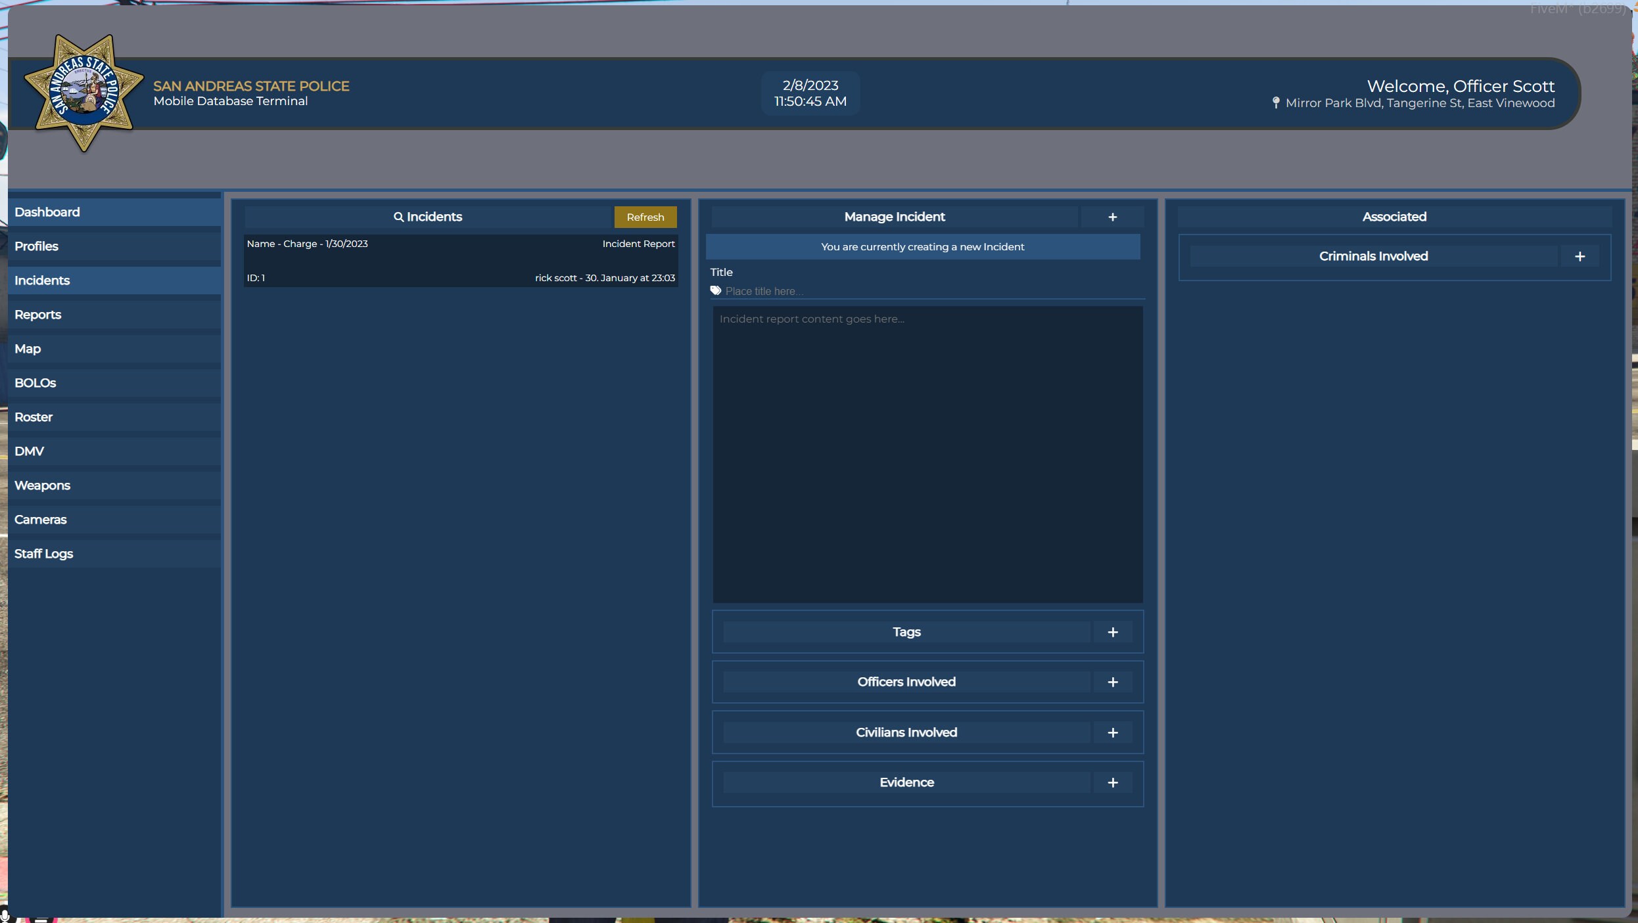Go to the DMV section
Image resolution: width=1638 pixels, height=923 pixels.
(114, 451)
